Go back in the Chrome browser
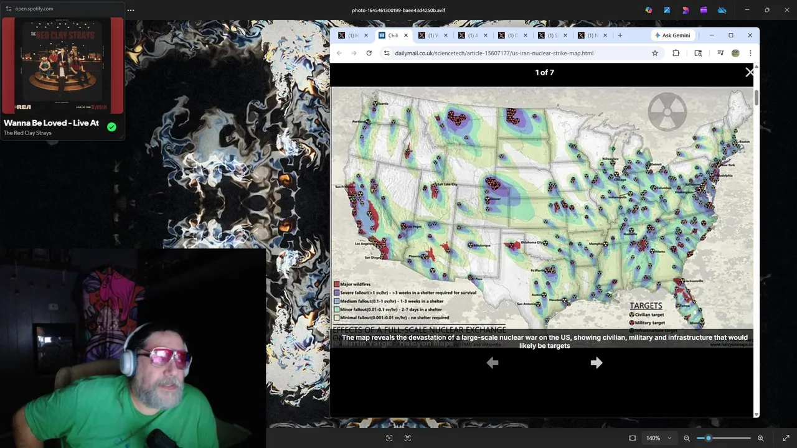This screenshot has width=797, height=448. click(339, 53)
